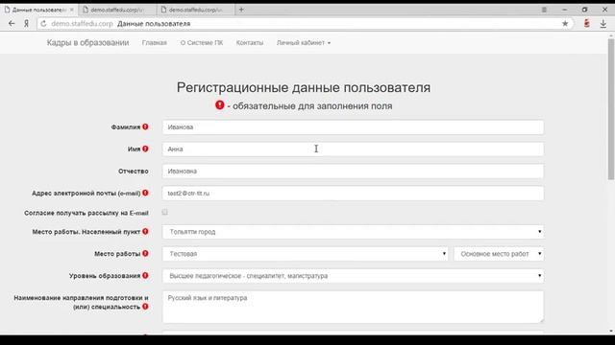615x345 pixels.
Task: Click the 'обязательные для заполнения поля' note
Action: [x=312, y=106]
